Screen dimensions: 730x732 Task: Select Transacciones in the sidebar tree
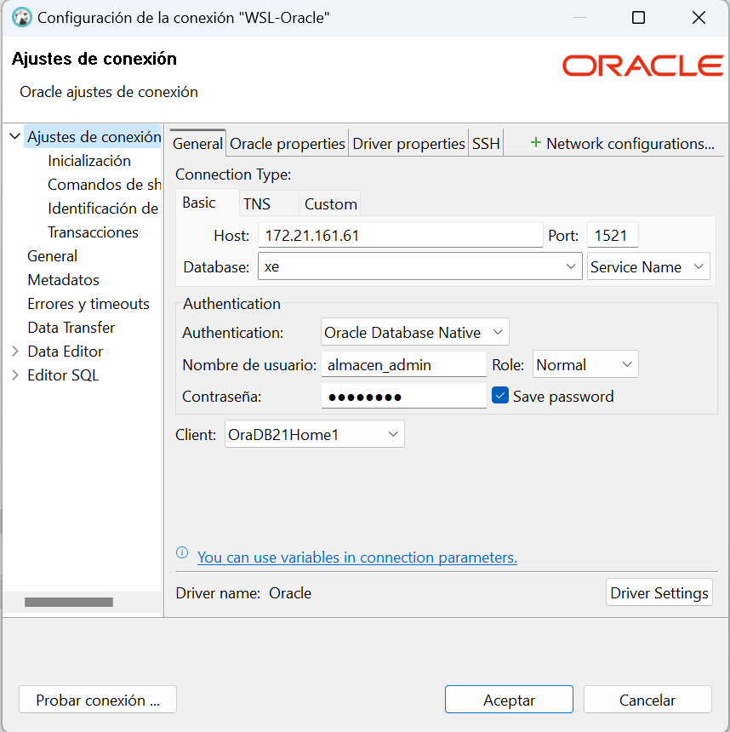[93, 232]
